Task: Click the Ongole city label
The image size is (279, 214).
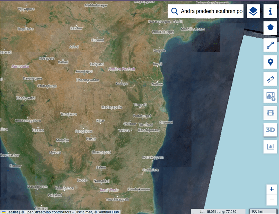Action: [x=159, y=51]
